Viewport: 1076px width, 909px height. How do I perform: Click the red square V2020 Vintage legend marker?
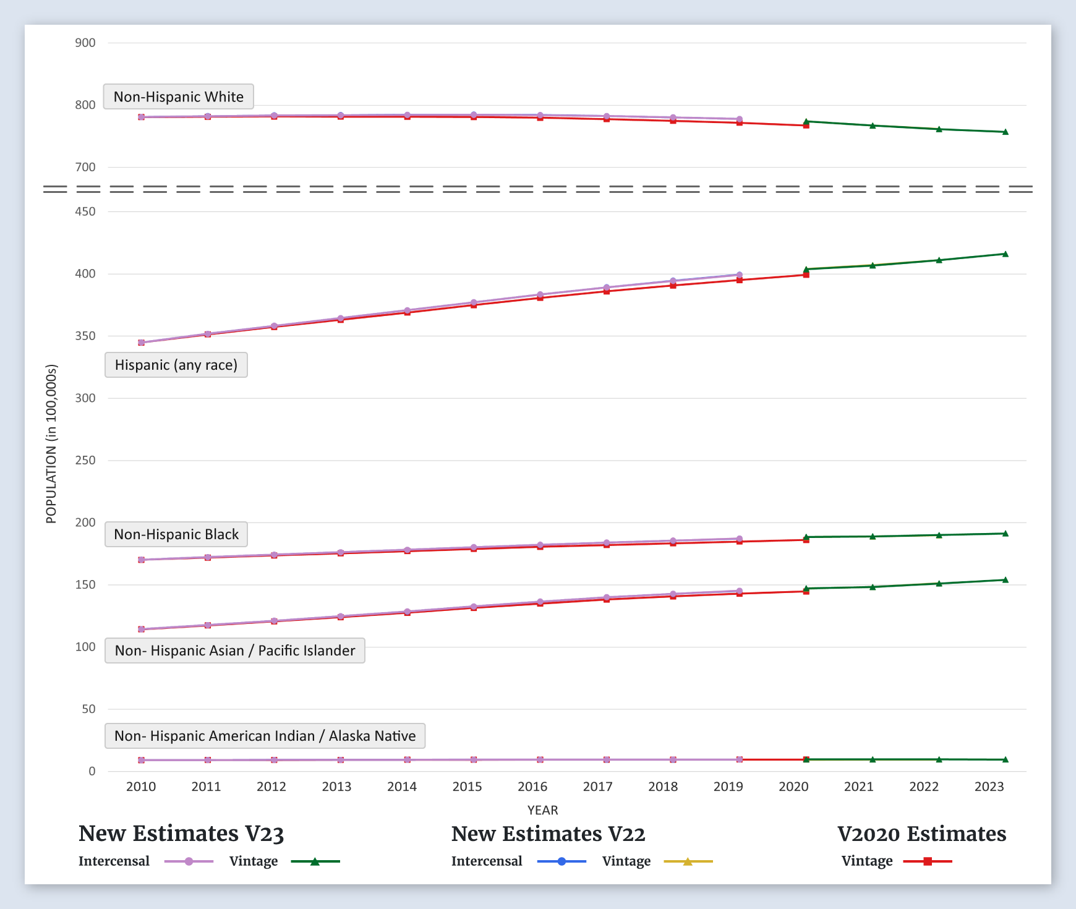click(928, 861)
